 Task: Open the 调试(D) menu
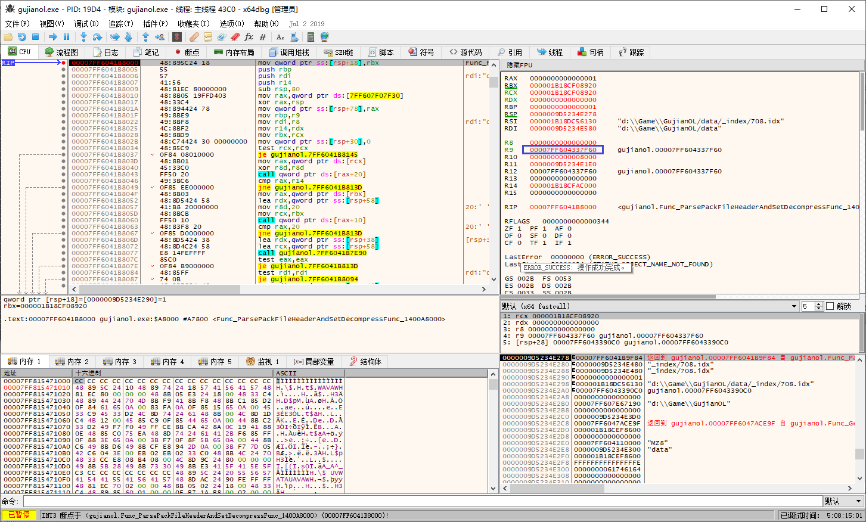pos(86,24)
